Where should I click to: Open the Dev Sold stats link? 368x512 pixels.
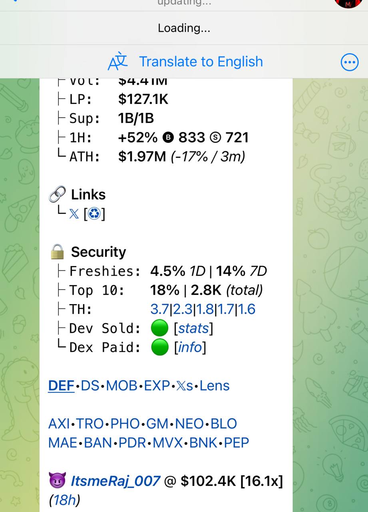click(x=193, y=328)
